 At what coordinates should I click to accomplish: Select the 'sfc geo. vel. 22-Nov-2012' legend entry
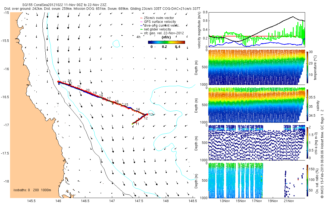(x=162, y=33)
